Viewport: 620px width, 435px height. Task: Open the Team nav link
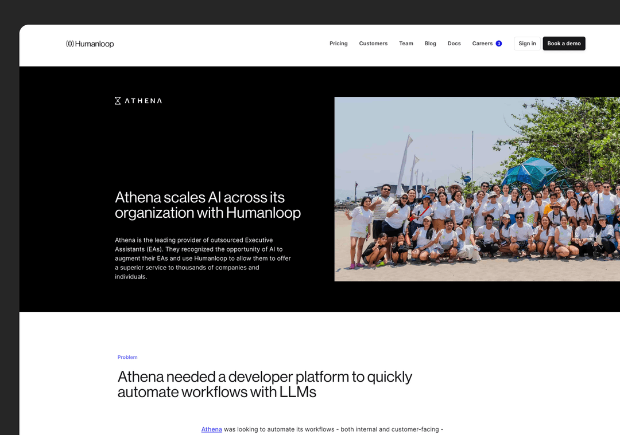coord(406,44)
